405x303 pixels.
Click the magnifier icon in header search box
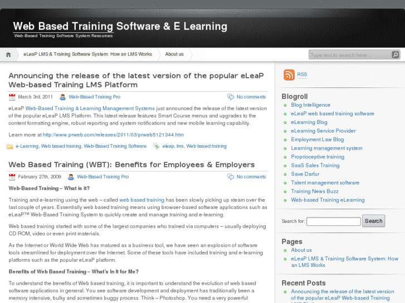tap(395, 54)
